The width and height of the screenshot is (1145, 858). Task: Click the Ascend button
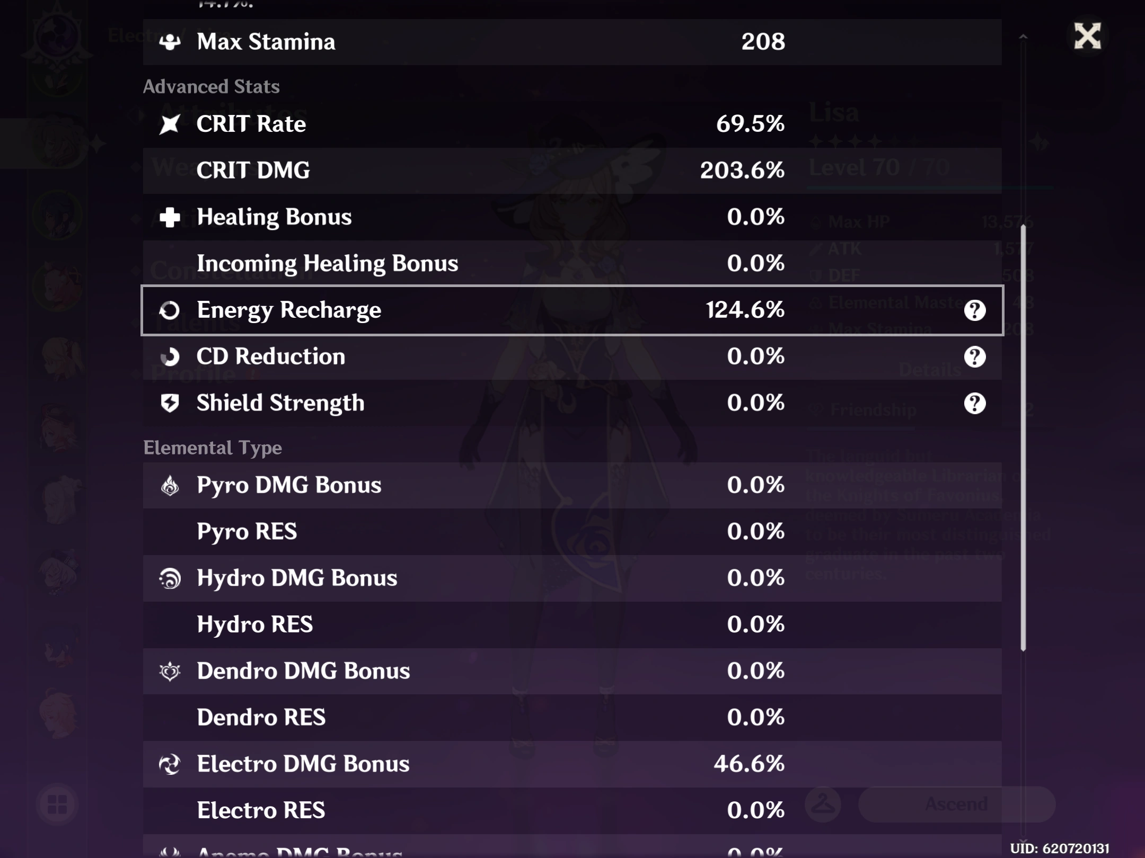956,804
